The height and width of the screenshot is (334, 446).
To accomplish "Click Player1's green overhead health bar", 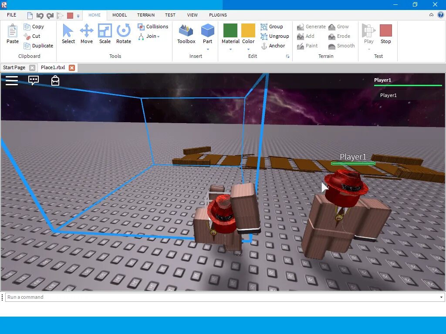I will [353, 164].
